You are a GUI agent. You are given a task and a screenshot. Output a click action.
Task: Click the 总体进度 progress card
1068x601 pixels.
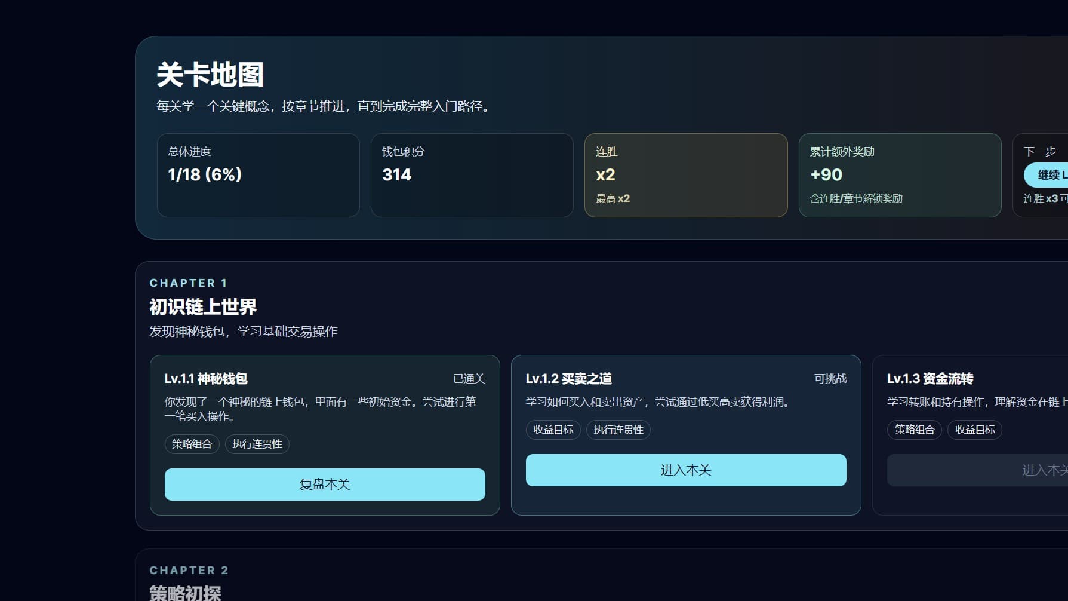pyautogui.click(x=258, y=175)
